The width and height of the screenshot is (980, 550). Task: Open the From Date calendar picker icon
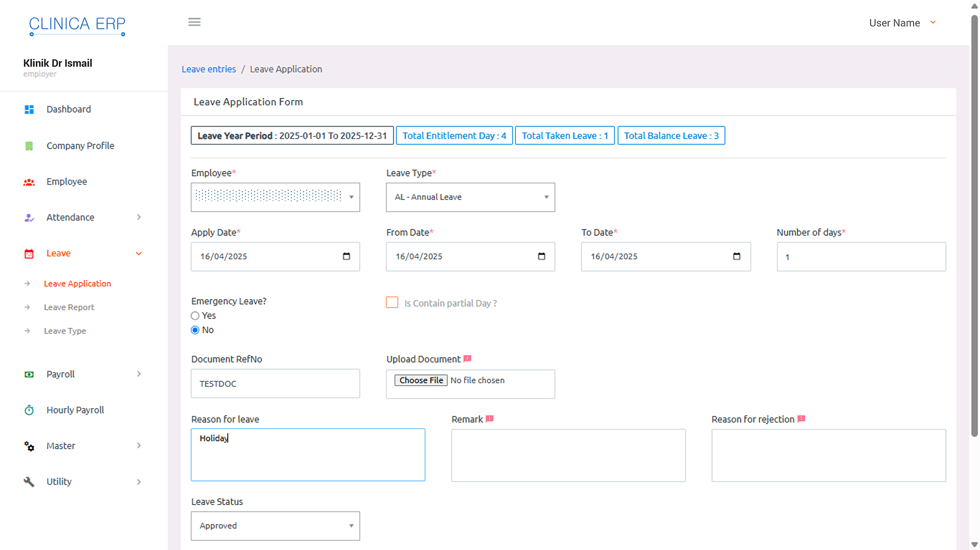pyautogui.click(x=541, y=256)
